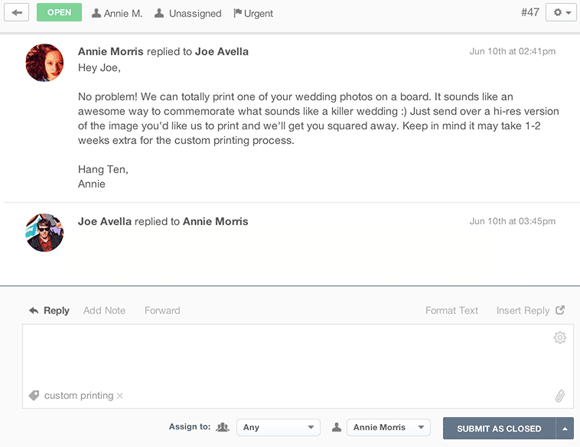Screen dimensions: 580x447
Task: Click the Format Text link
Action: click(451, 310)
